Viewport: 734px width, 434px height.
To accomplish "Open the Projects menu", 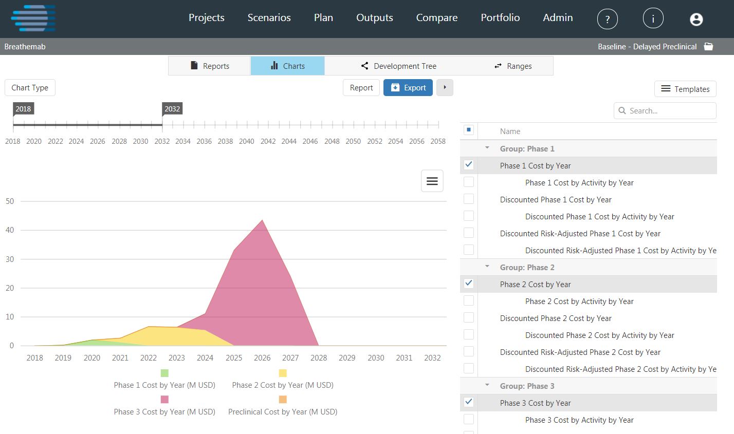I will (x=207, y=17).
